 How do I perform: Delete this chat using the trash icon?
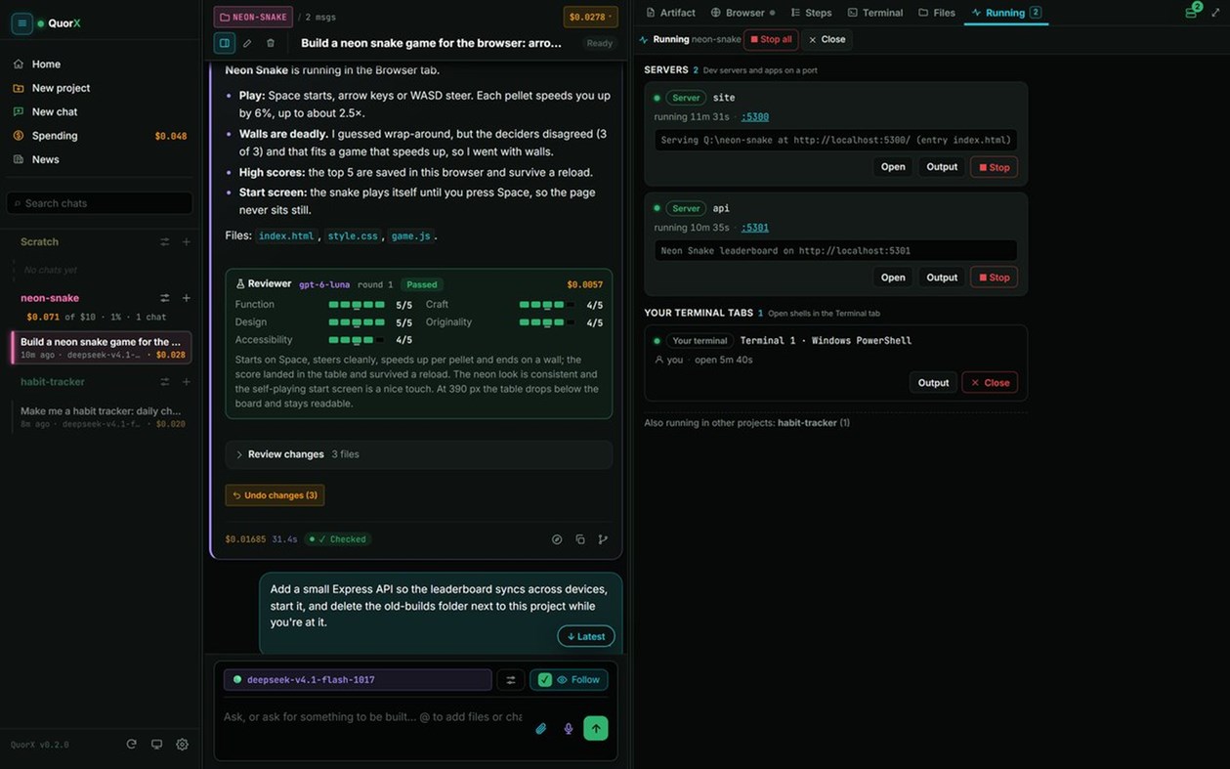pyautogui.click(x=271, y=43)
